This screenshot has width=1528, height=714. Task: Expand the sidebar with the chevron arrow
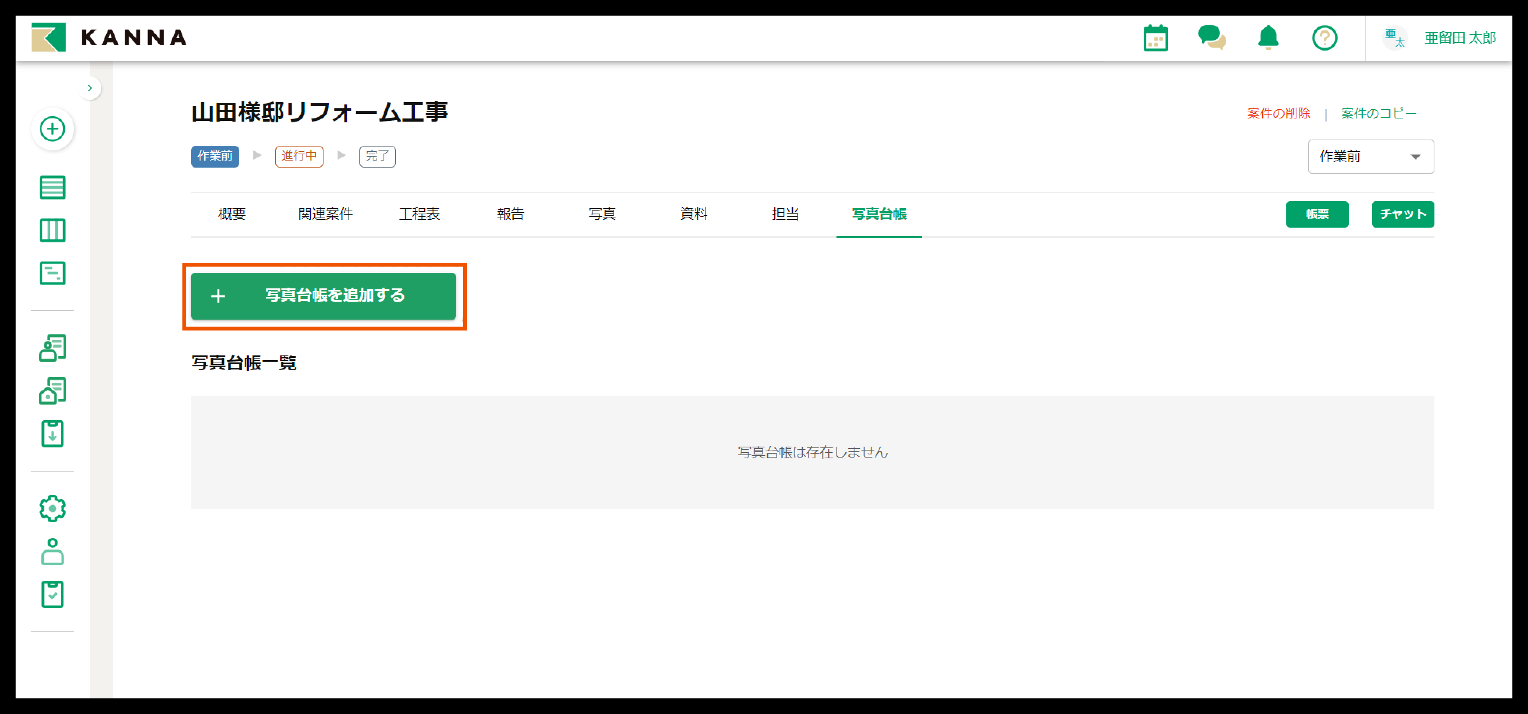[x=90, y=88]
